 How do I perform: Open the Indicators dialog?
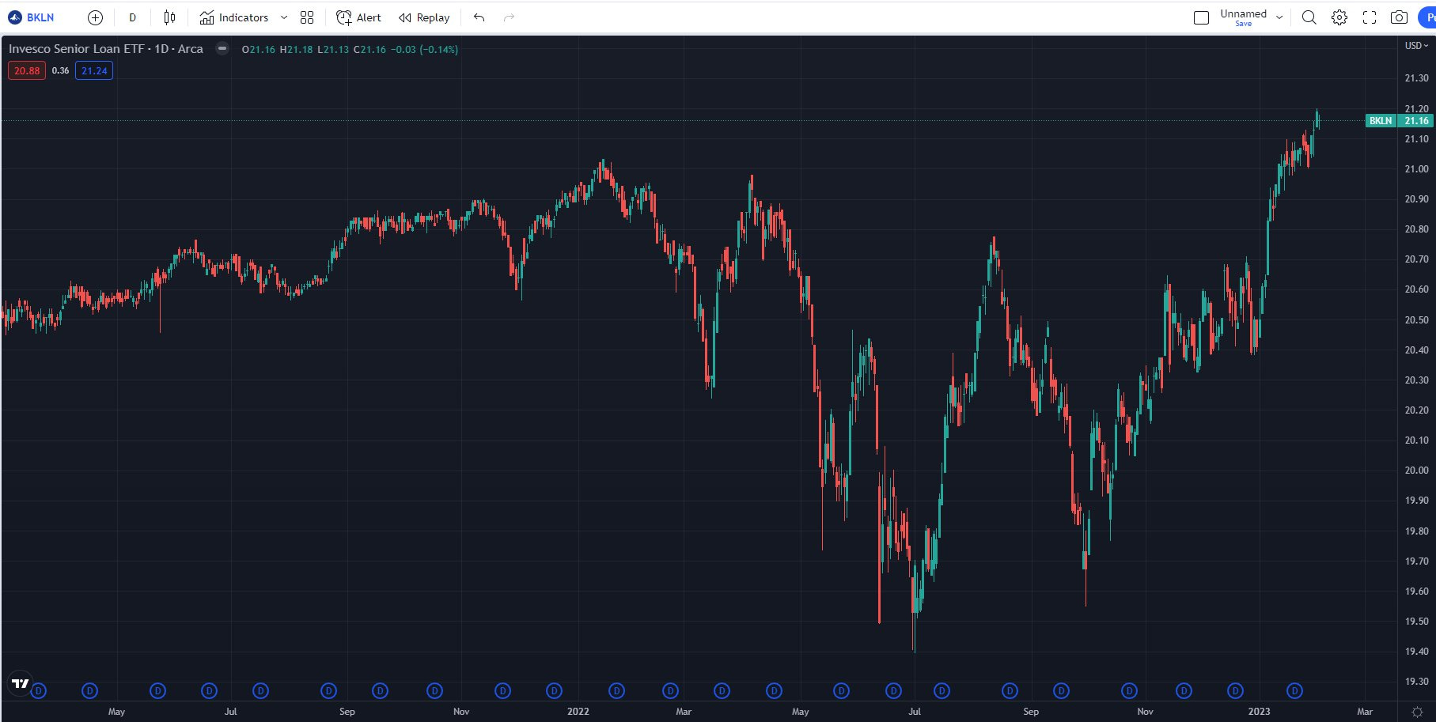pos(234,17)
